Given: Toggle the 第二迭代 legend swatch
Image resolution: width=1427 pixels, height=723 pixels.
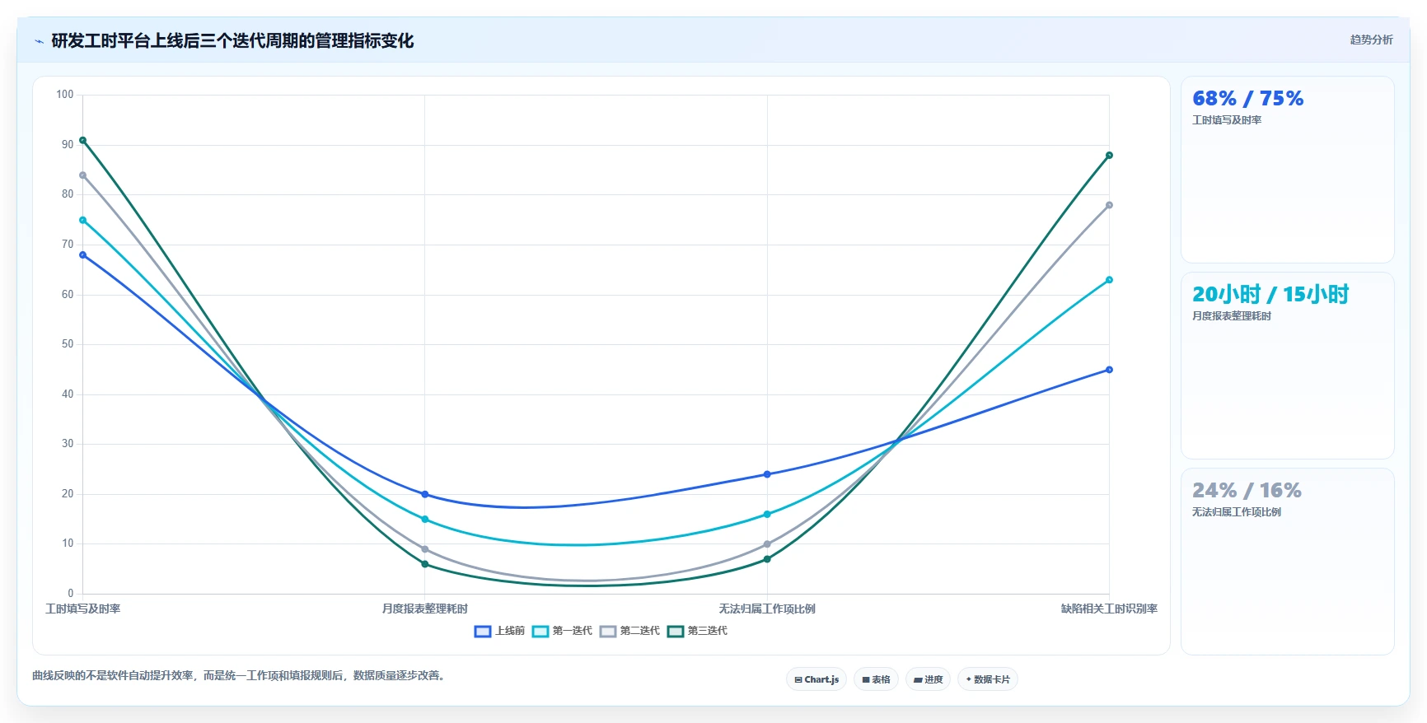Looking at the screenshot, I should point(608,632).
